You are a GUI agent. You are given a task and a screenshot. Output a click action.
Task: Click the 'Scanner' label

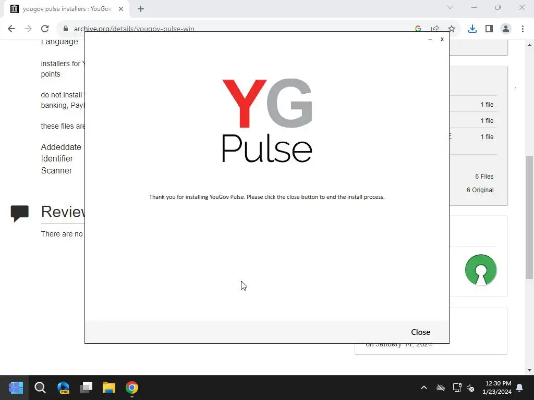click(x=56, y=170)
